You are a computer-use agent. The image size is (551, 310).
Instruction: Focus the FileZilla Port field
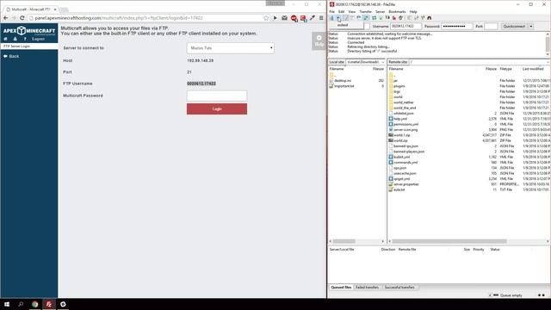point(491,27)
